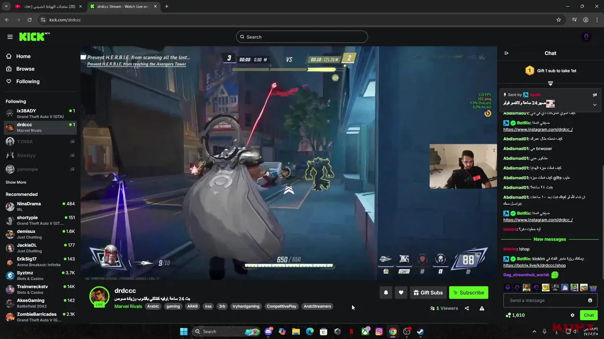
Task: Jump to New messages in chat
Action: coord(550,239)
